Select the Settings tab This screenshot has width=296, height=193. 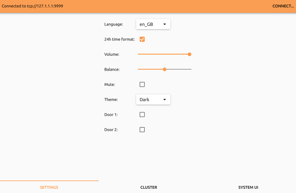pos(49,187)
